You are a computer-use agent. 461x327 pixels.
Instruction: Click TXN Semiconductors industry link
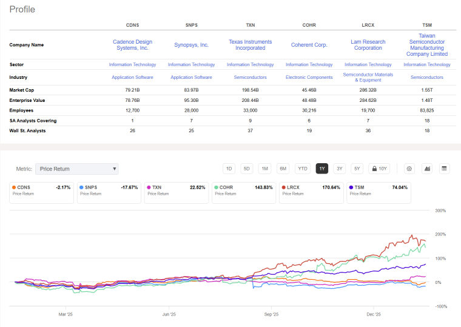pyautogui.click(x=250, y=77)
